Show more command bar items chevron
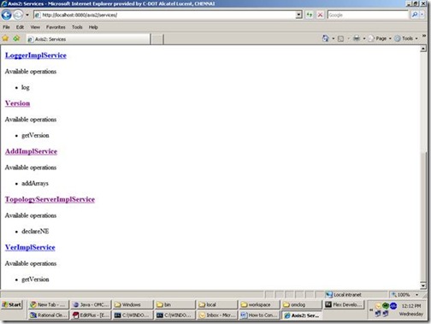The image size is (431, 324). (x=424, y=36)
